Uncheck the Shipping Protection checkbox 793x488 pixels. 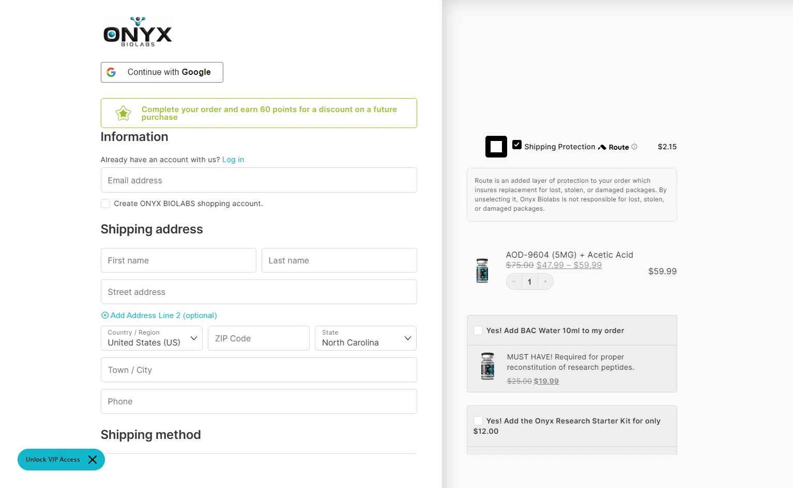pos(517,145)
